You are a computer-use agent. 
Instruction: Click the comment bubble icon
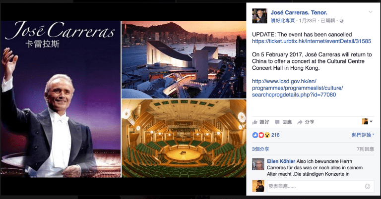click(x=277, y=122)
